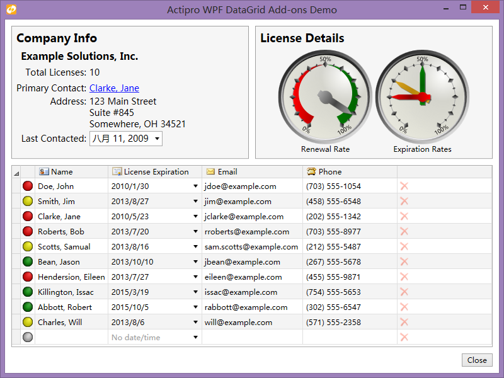Sort the grid by Email column header
504x378 pixels.
point(253,171)
